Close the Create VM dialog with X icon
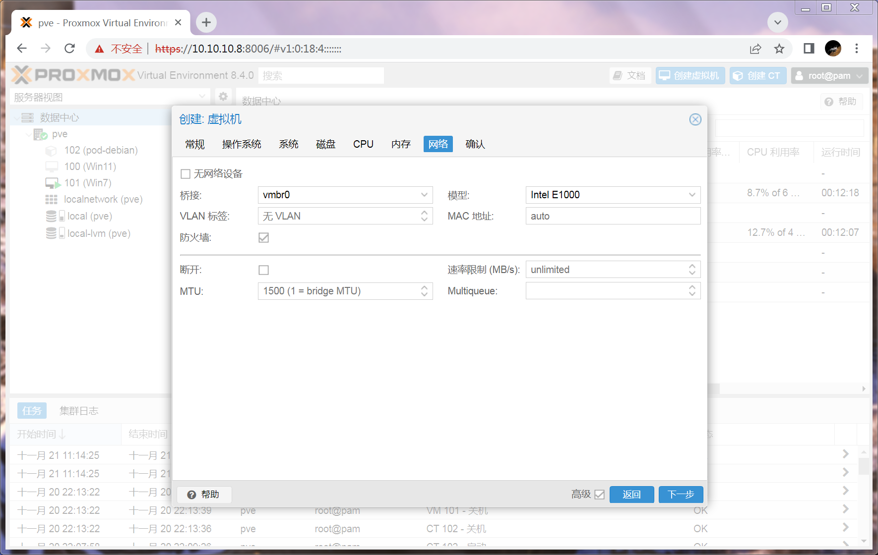The image size is (878, 555). [695, 119]
